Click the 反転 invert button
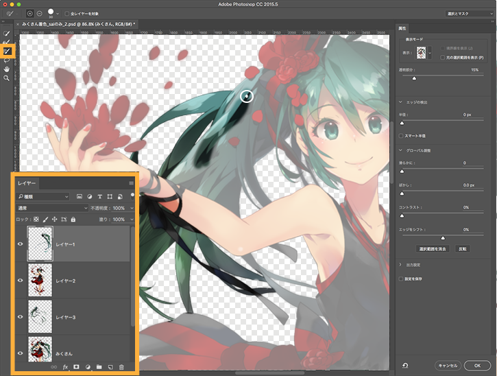Screen dimensions: 497x376 [463, 249]
